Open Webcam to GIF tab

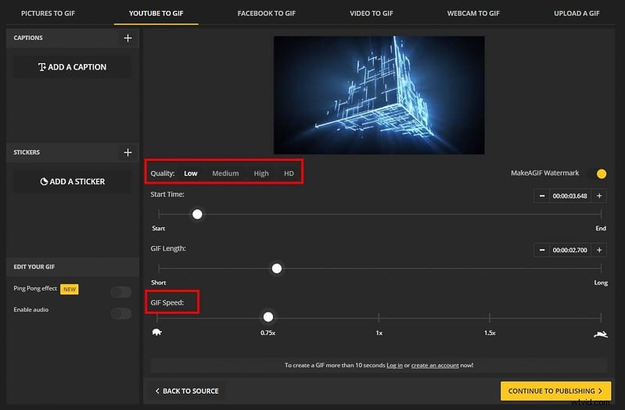[x=473, y=13]
